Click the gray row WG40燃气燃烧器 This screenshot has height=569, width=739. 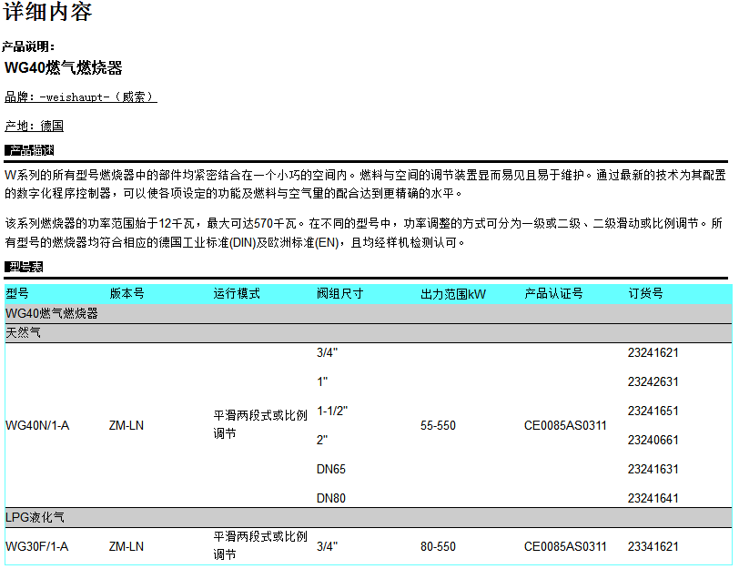click(368, 313)
